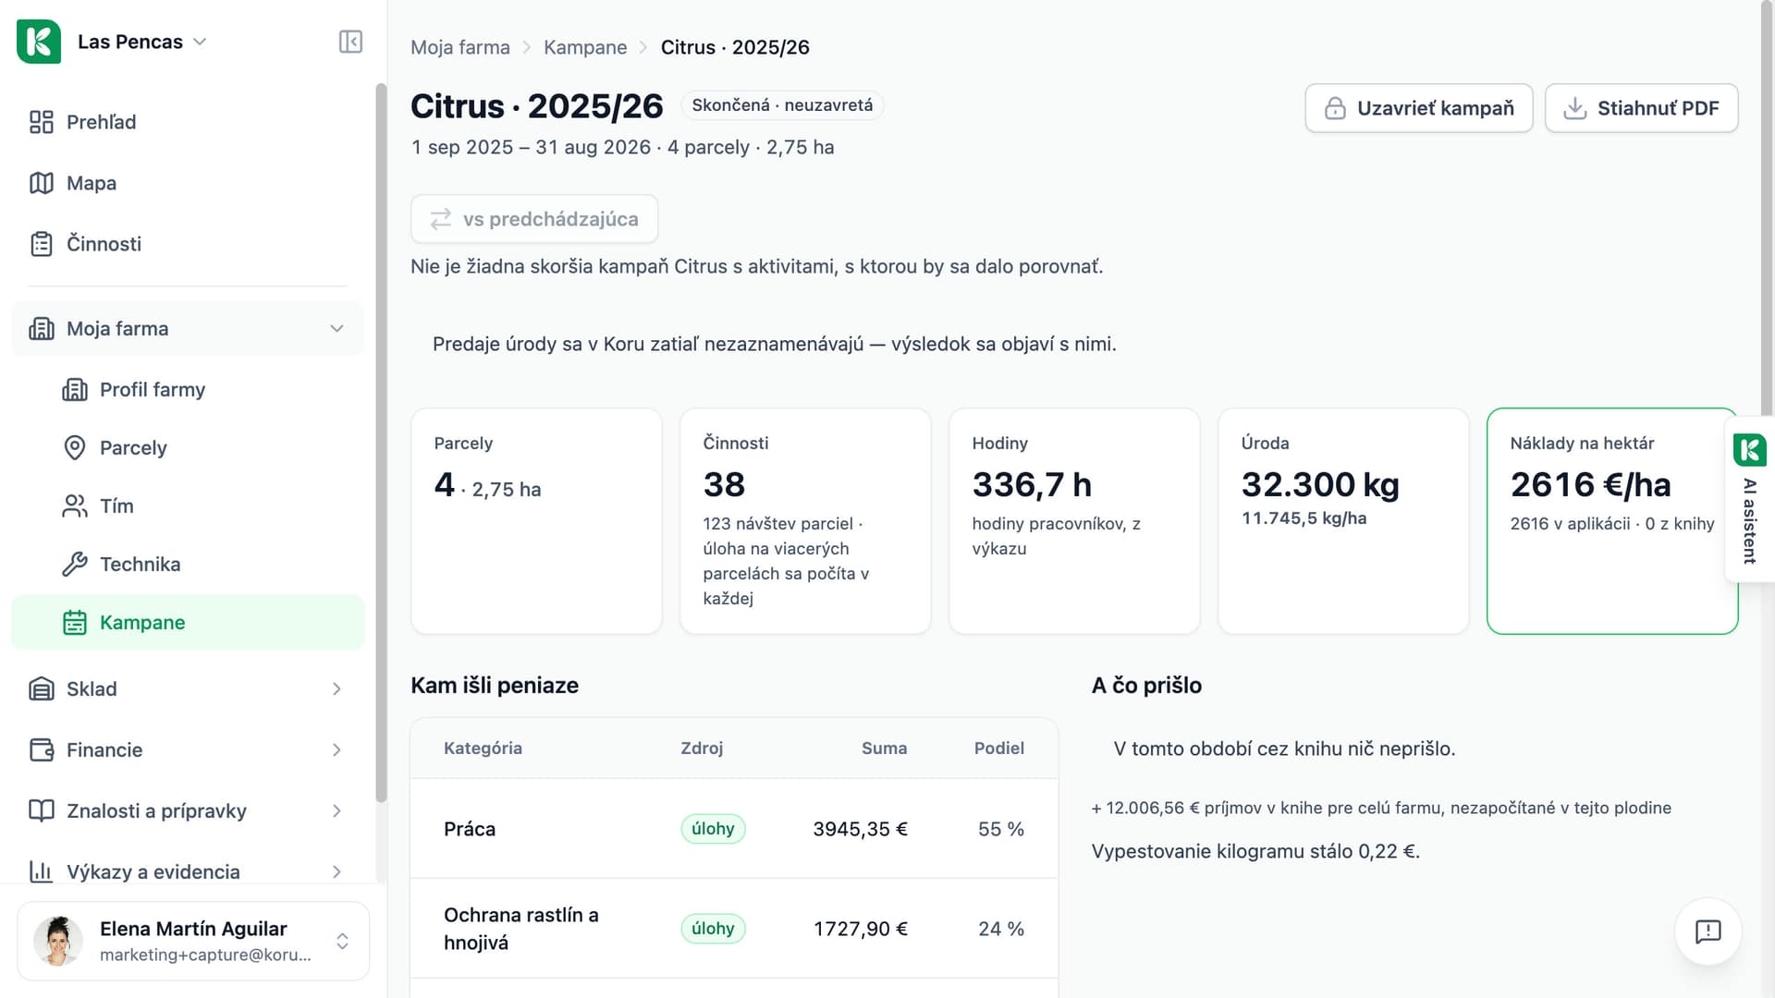Click Uzavrieť kampaň button
Screen dimensions: 1775x998
point(1419,108)
